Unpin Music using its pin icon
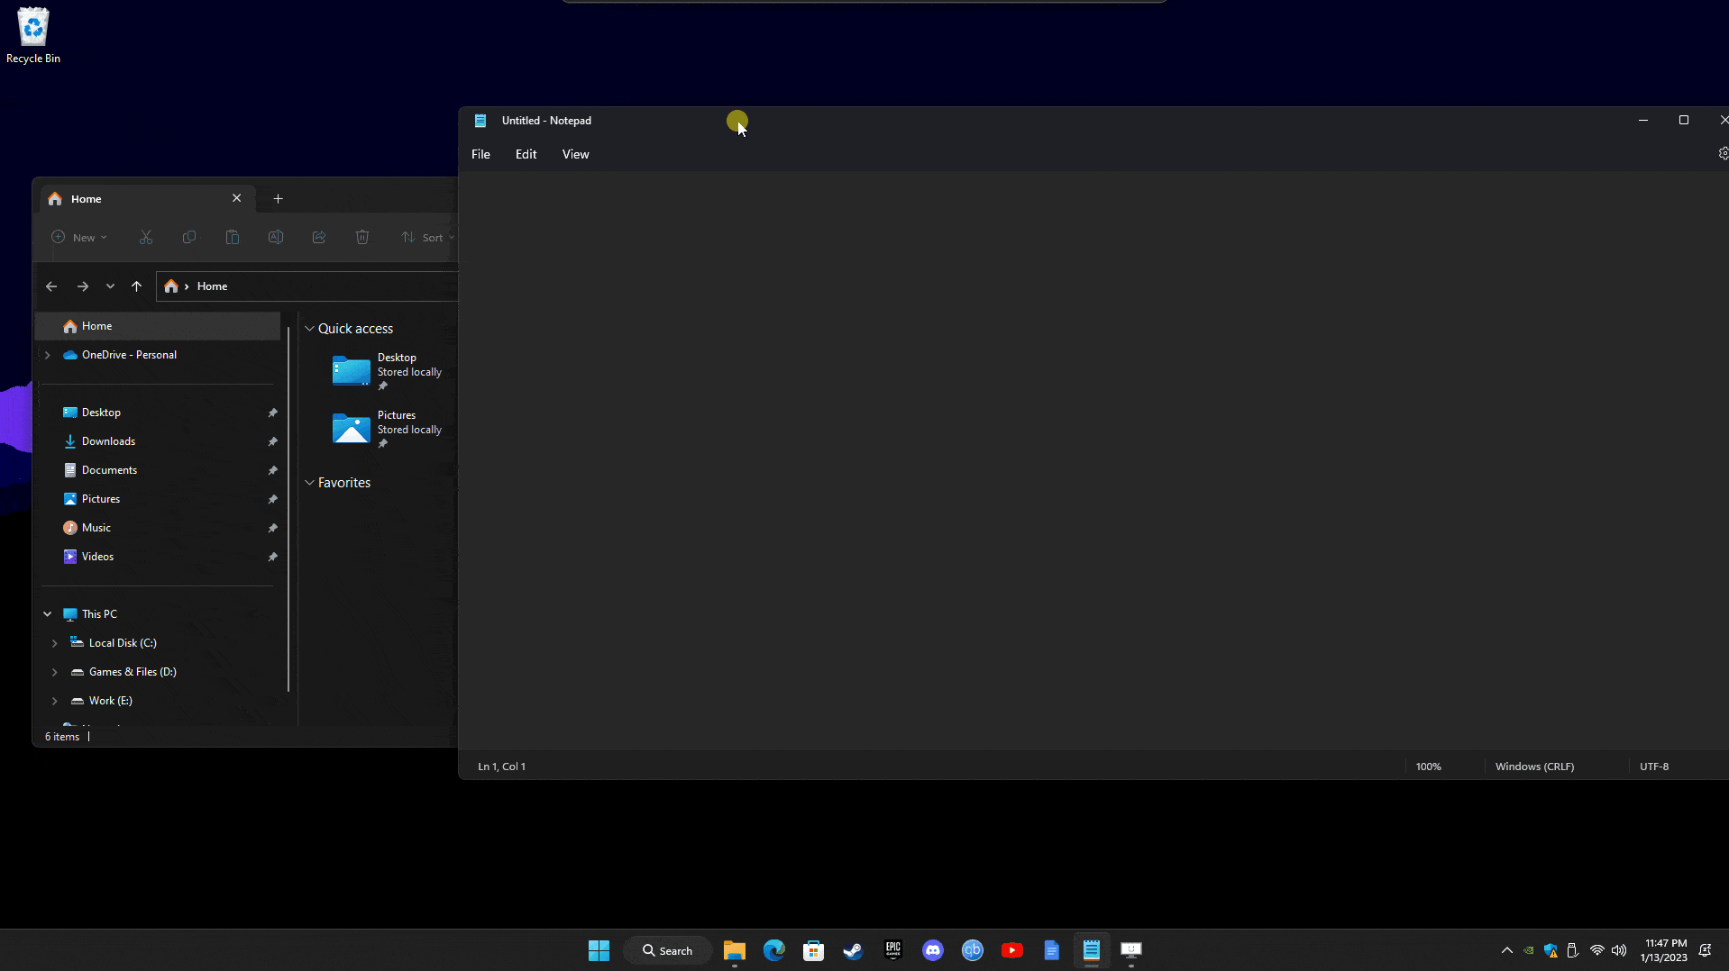Viewport: 1729px width, 971px height. click(271, 528)
